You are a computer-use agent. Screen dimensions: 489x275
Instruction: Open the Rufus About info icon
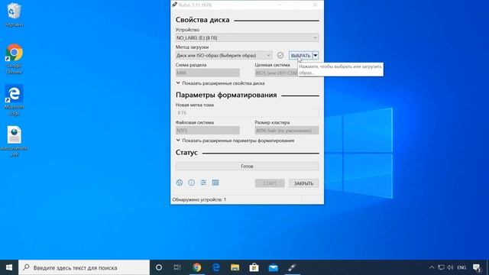coord(191,183)
